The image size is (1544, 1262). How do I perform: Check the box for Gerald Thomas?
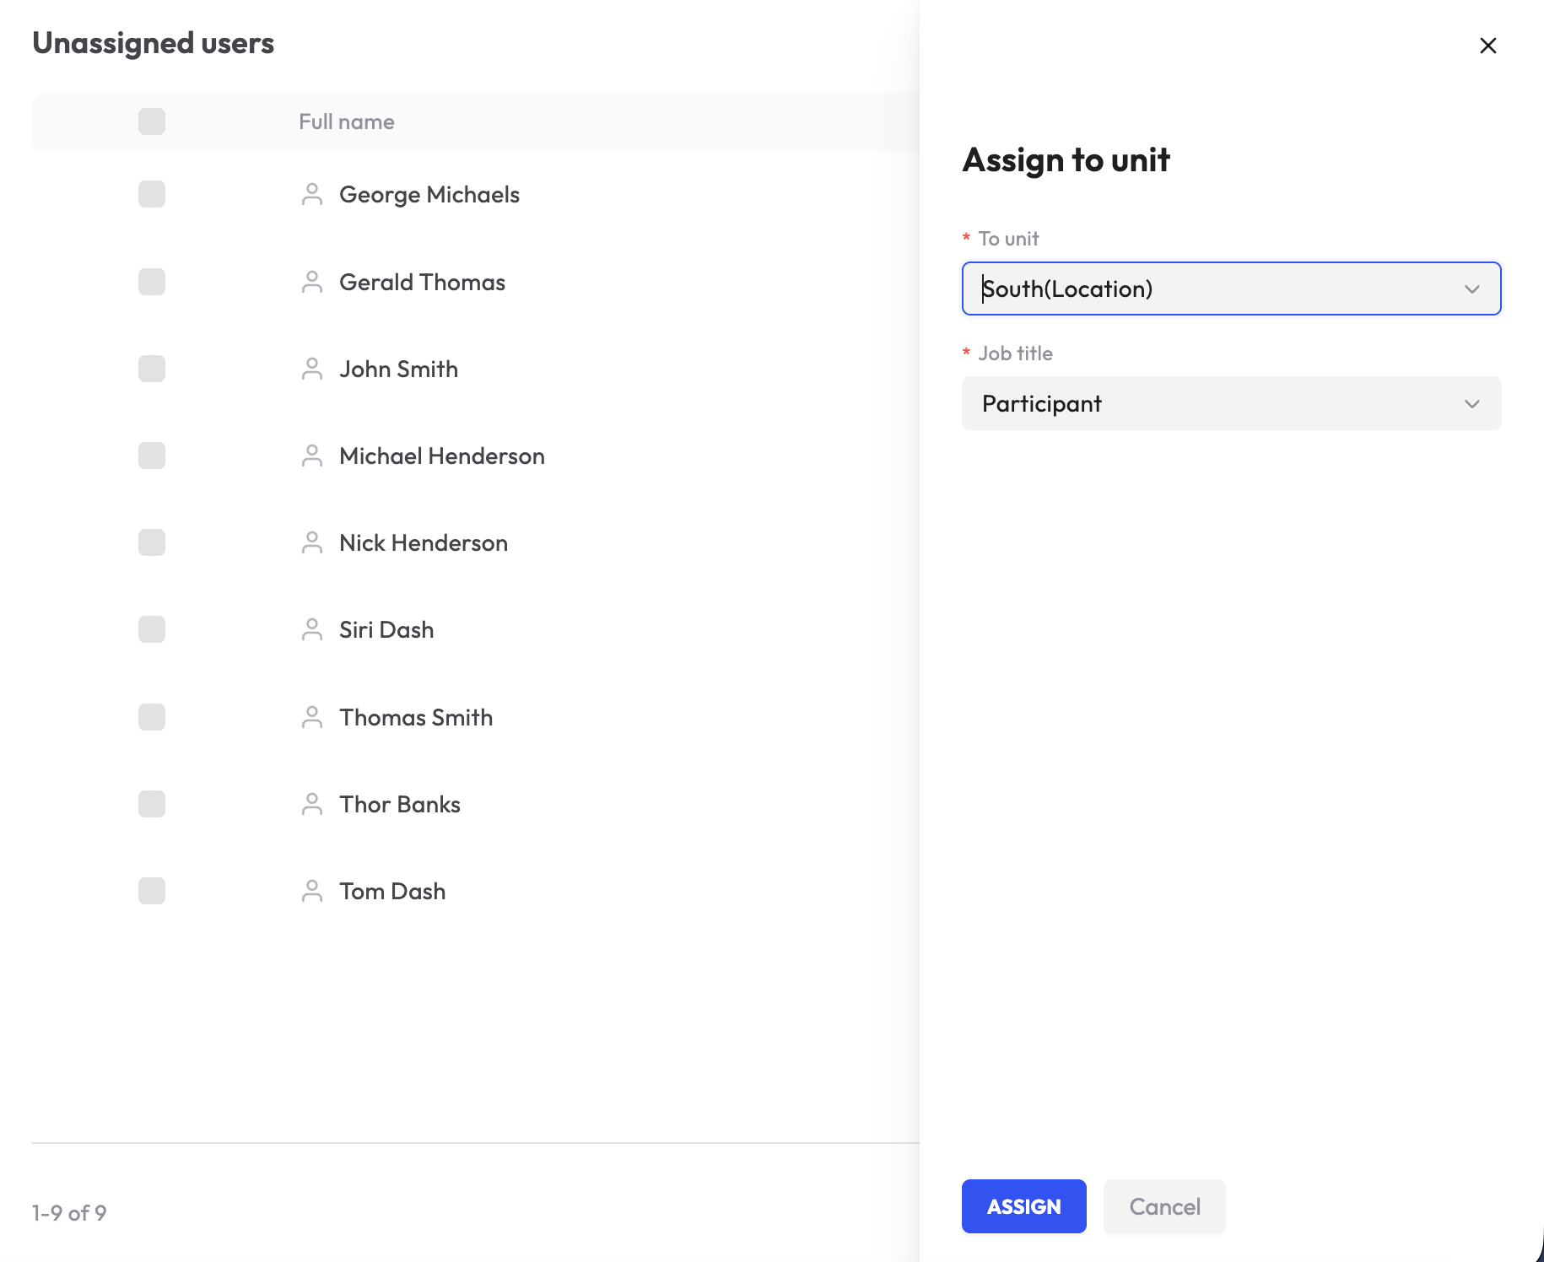click(x=152, y=282)
